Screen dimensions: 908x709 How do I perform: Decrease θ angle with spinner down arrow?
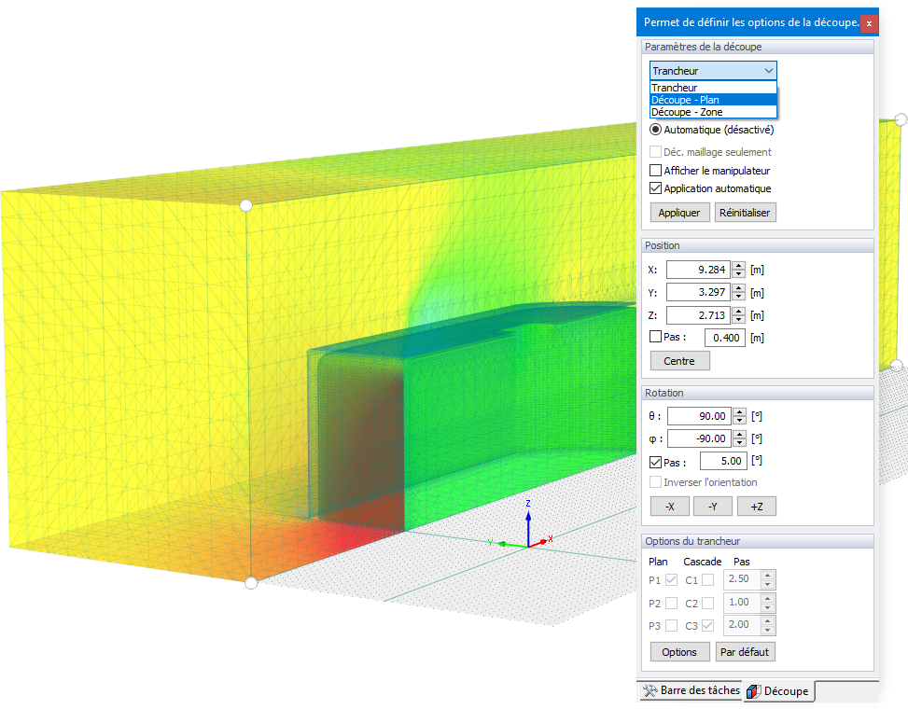pyautogui.click(x=739, y=420)
